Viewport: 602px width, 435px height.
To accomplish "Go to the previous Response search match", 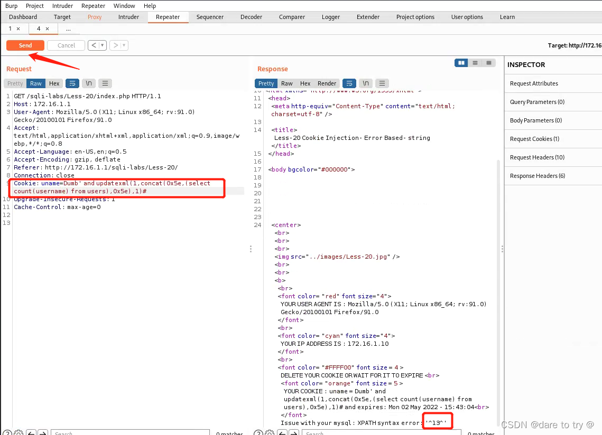I will (x=282, y=433).
